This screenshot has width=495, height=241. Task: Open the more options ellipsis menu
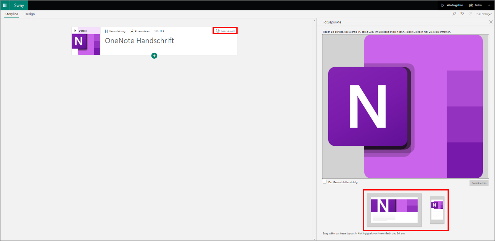coord(489,5)
